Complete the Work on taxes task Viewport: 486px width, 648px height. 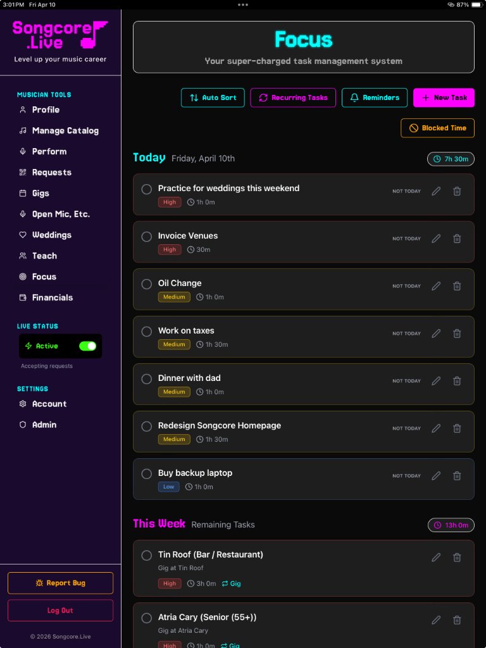click(147, 332)
